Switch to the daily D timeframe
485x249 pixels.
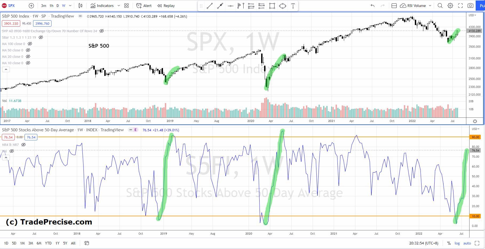(57, 5)
